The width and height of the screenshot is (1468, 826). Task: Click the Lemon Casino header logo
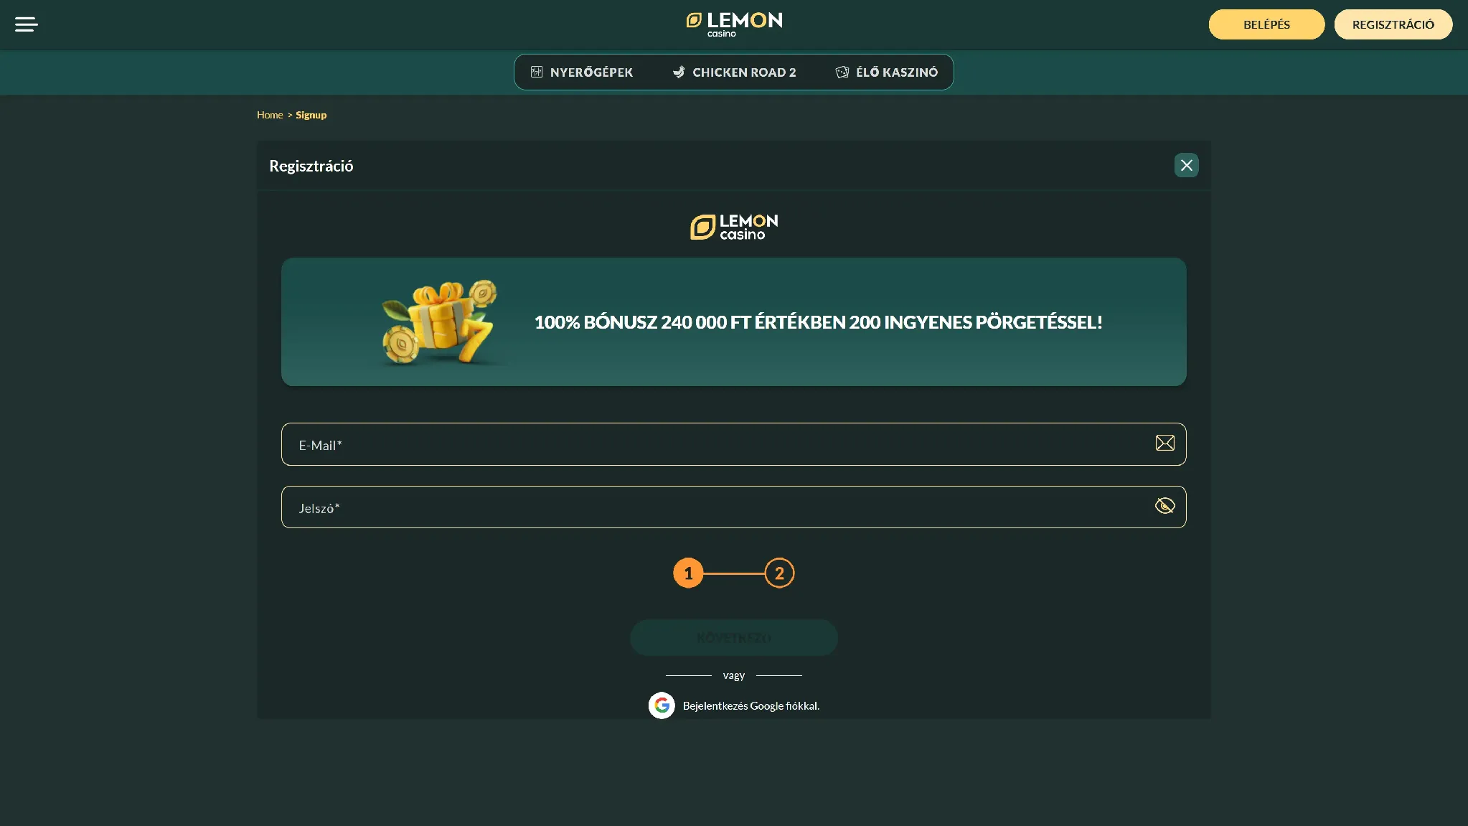click(734, 24)
